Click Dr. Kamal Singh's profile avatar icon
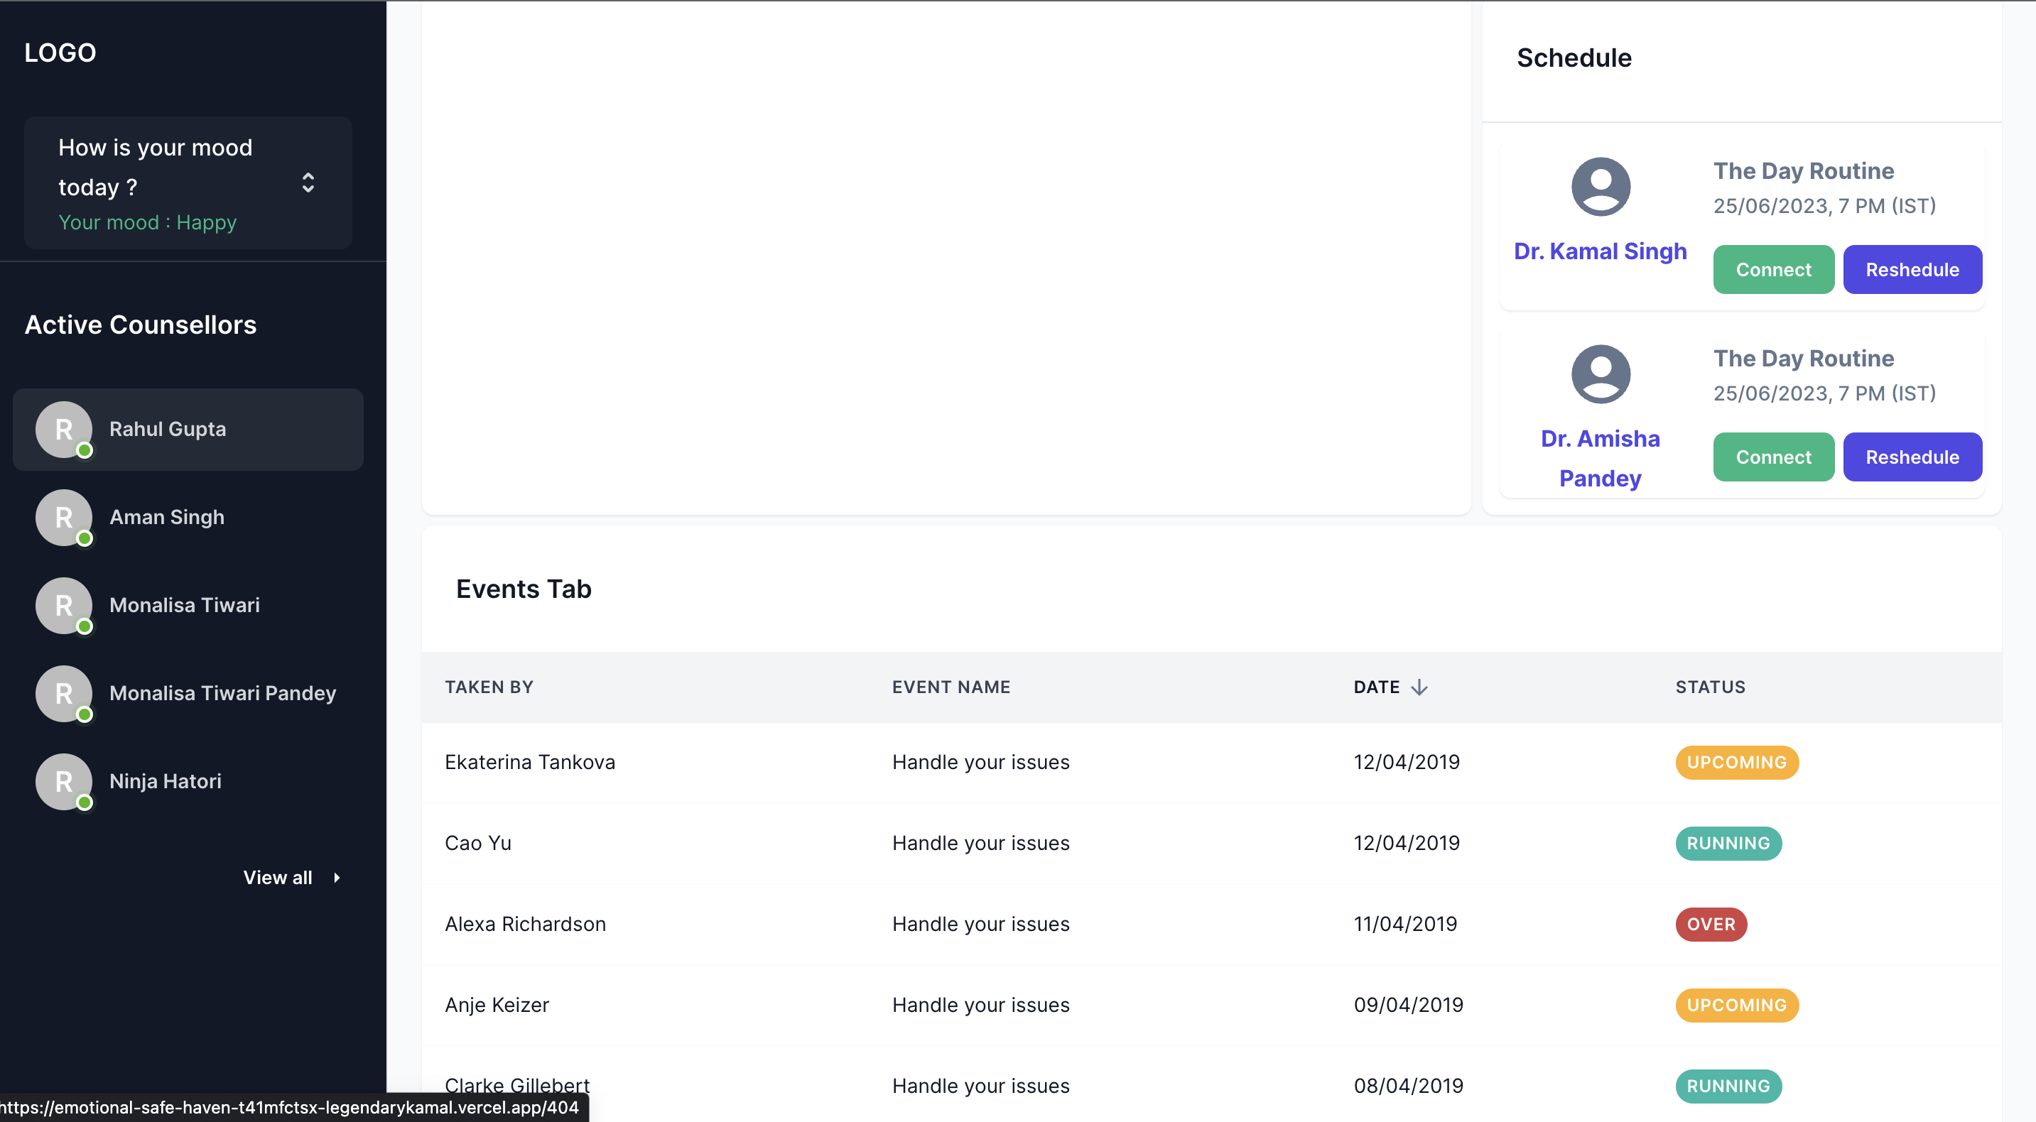The height and width of the screenshot is (1122, 2036). 1601,187
